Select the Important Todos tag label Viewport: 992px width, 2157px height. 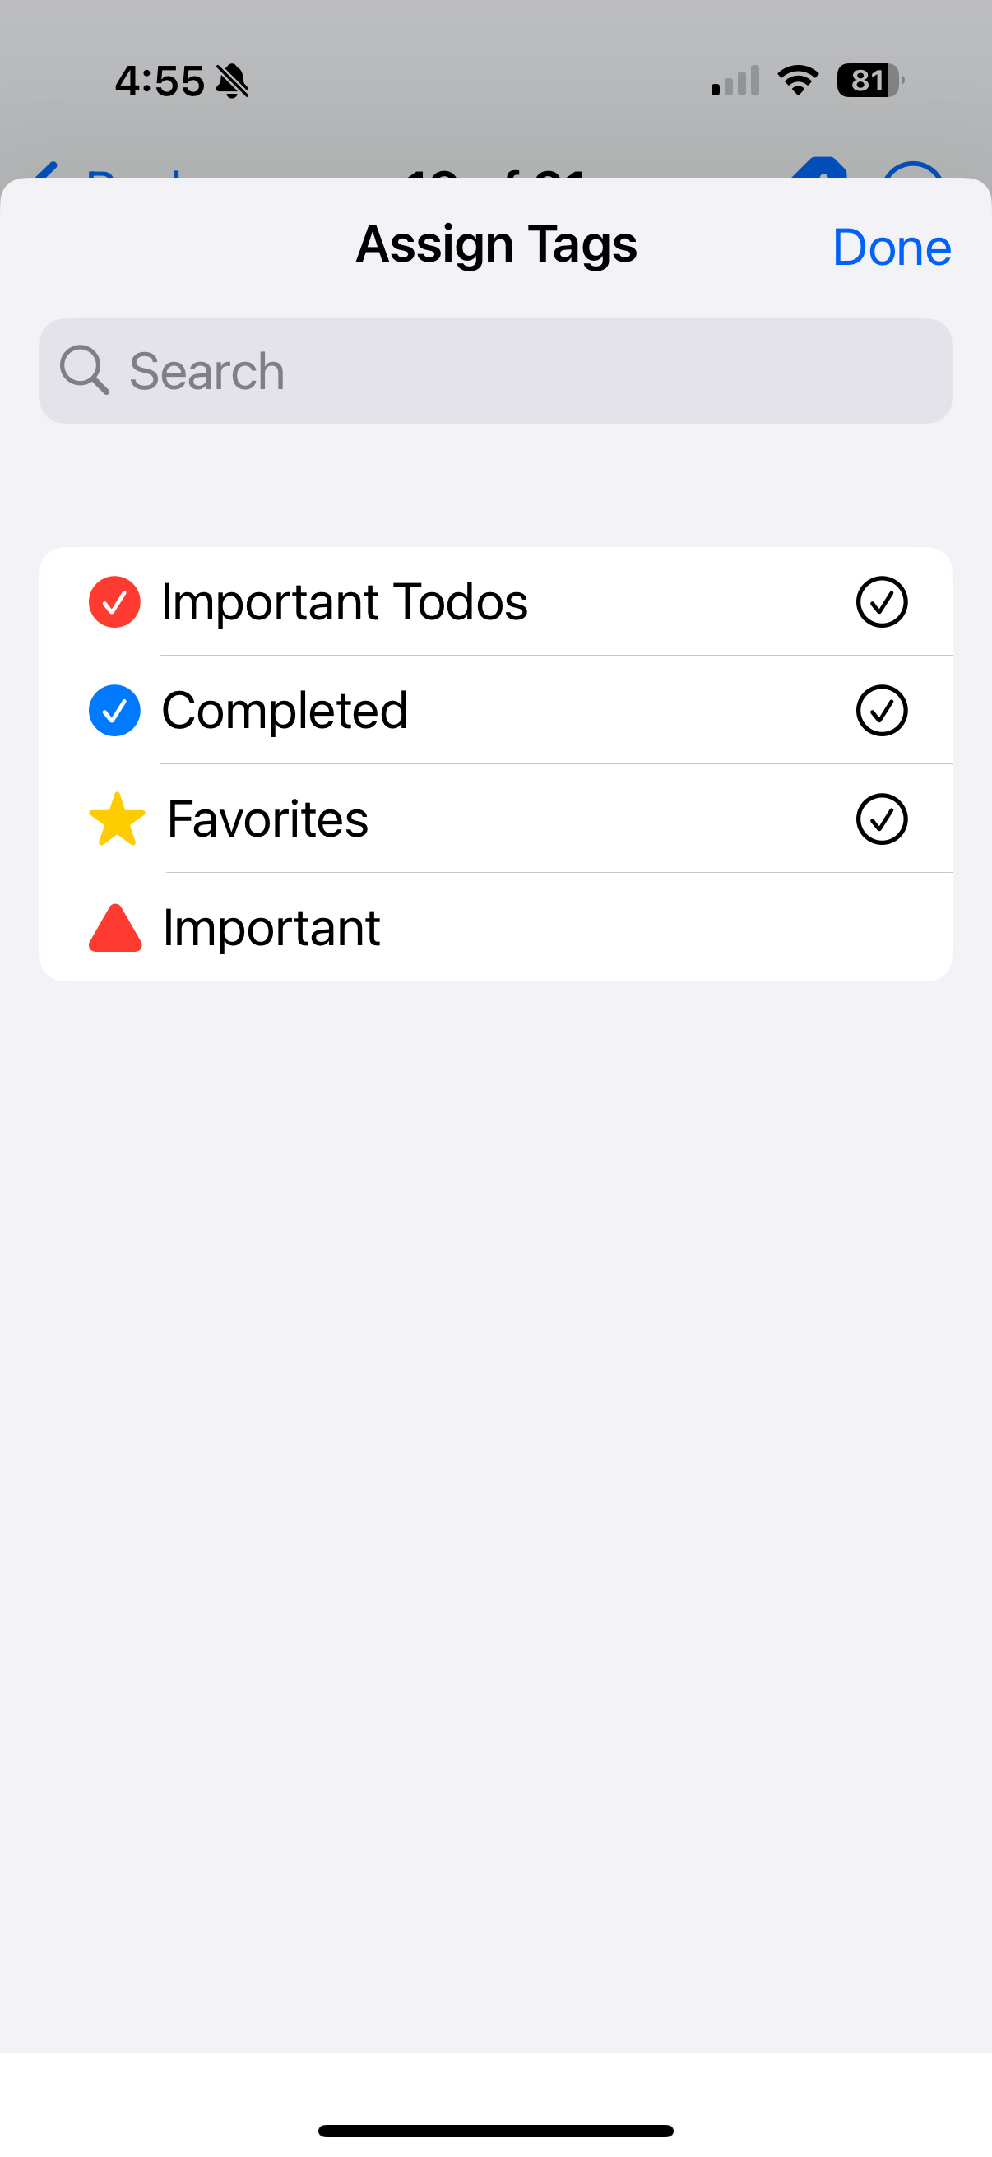point(344,601)
